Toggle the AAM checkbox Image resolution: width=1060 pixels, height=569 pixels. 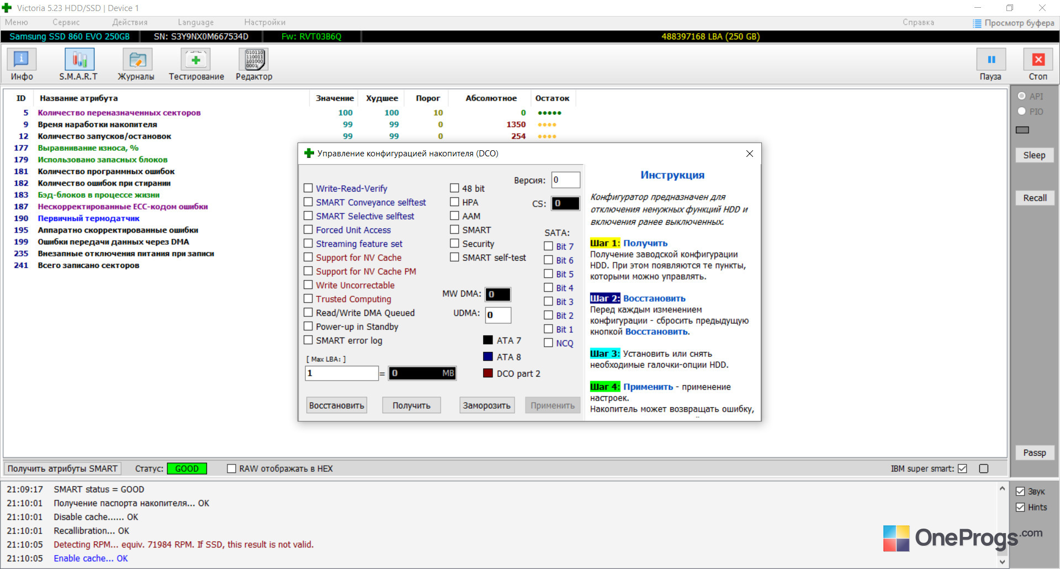454,216
